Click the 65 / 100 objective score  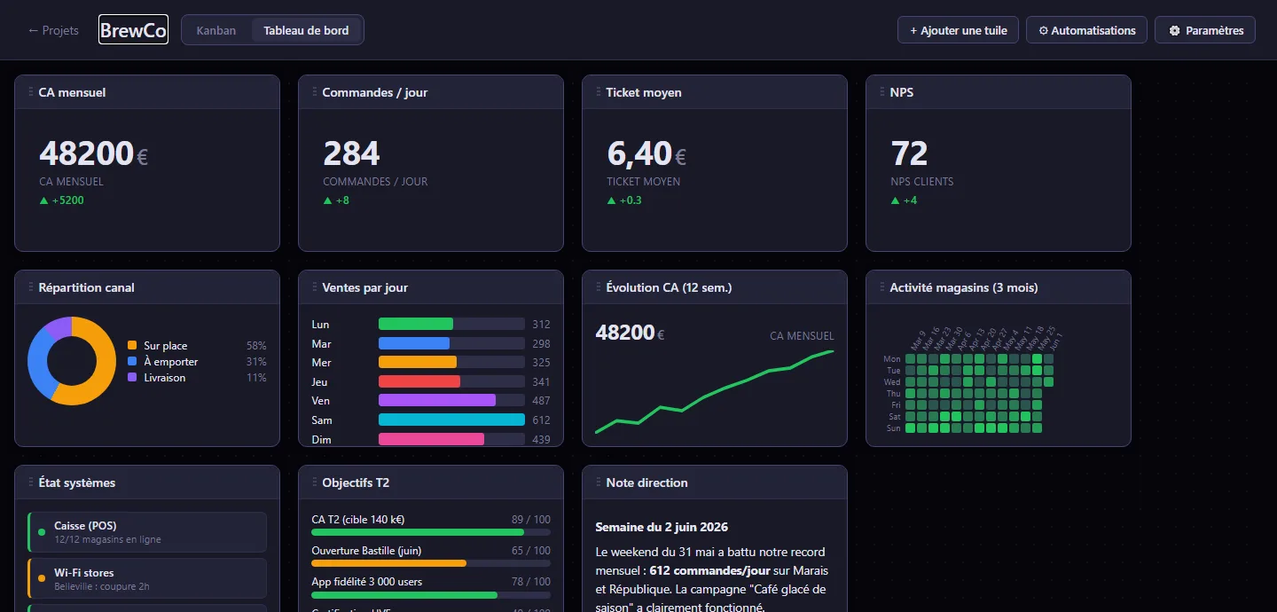(531, 551)
